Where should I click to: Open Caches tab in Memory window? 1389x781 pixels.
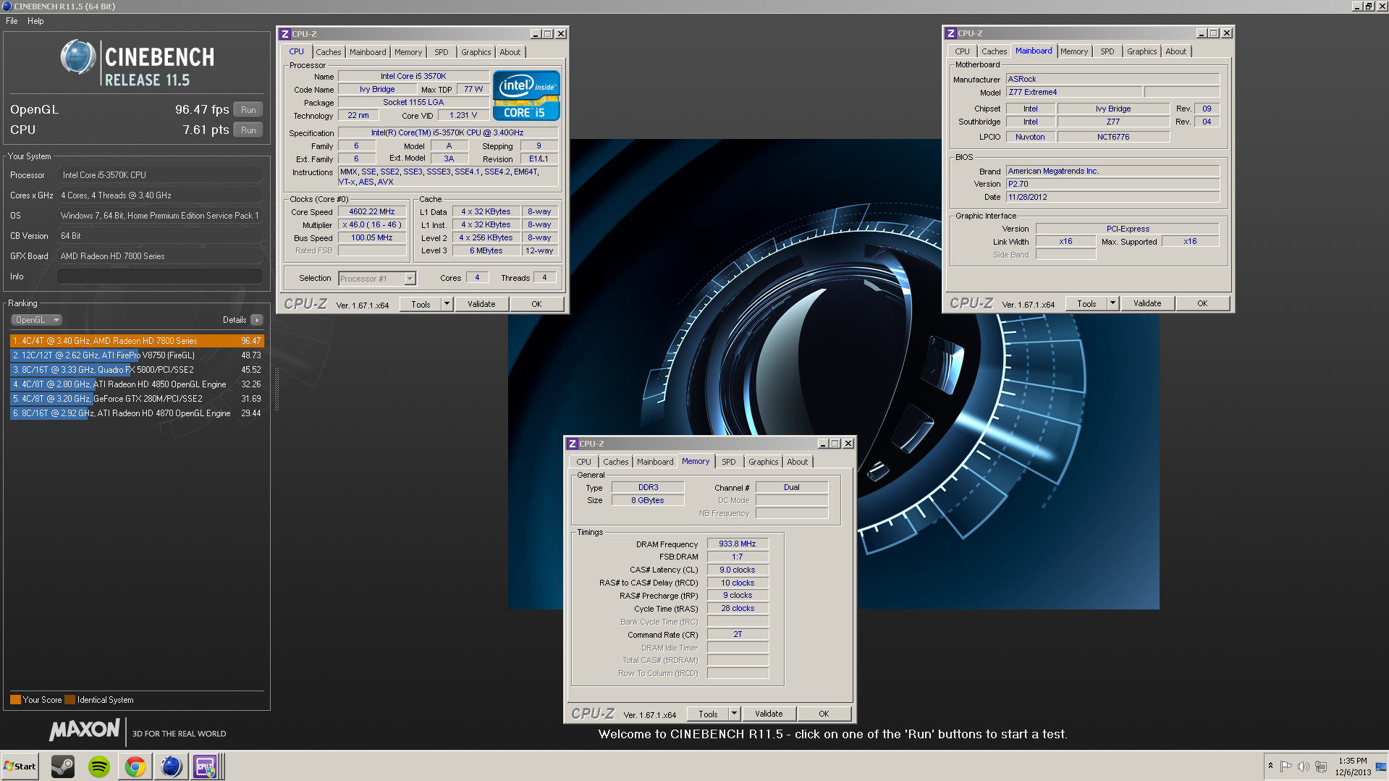pyautogui.click(x=615, y=462)
